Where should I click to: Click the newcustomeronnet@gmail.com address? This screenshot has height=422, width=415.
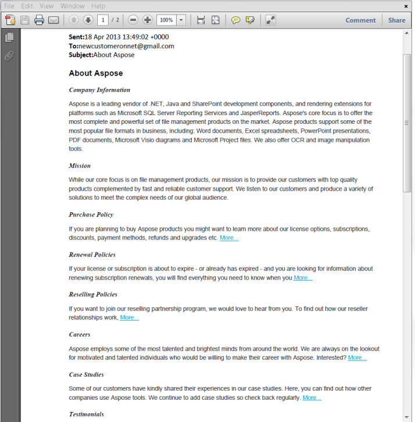pyautogui.click(x=126, y=46)
